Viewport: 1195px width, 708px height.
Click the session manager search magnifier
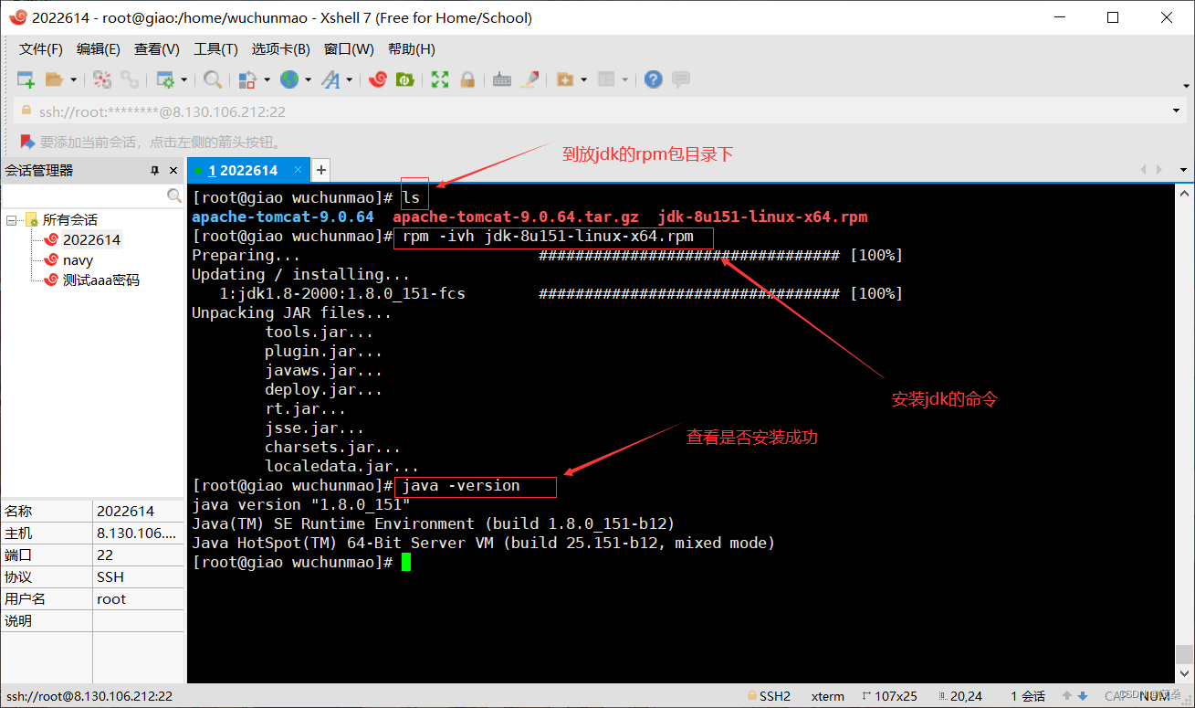[x=174, y=195]
